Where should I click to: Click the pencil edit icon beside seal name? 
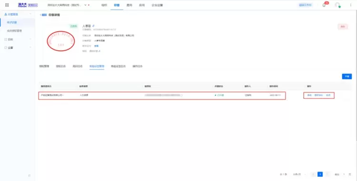click(93, 26)
